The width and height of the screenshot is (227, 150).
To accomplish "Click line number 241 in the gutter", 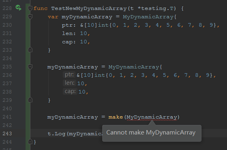I will 7,117.
